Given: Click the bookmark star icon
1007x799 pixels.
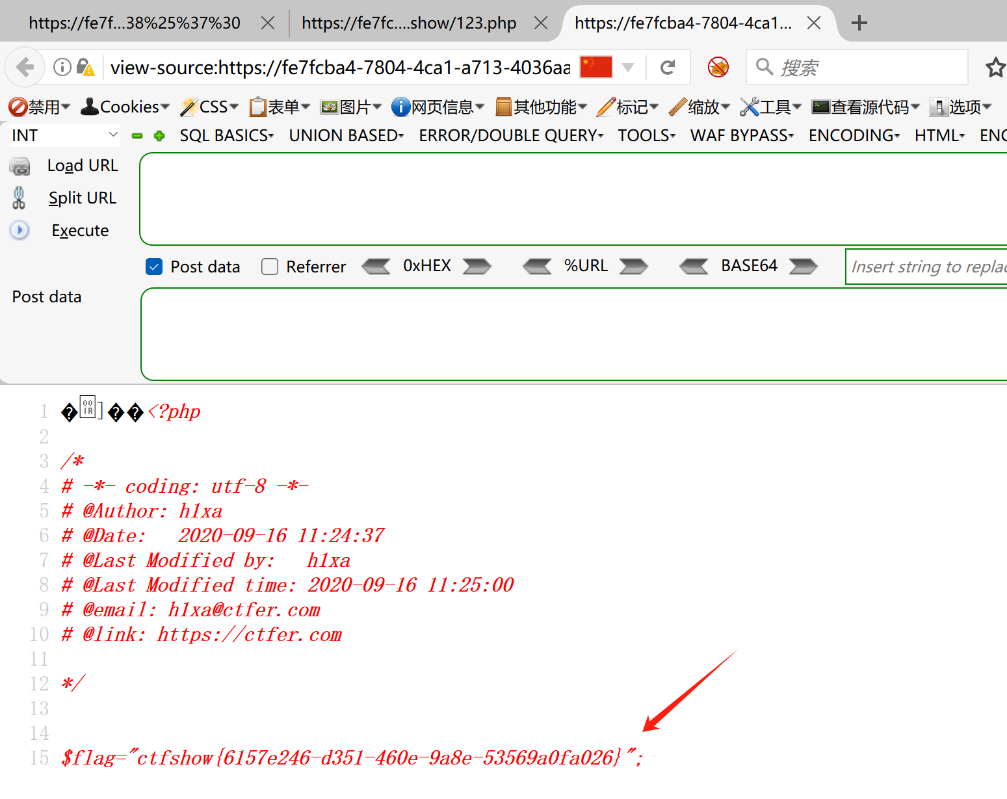Looking at the screenshot, I should pyautogui.click(x=995, y=68).
